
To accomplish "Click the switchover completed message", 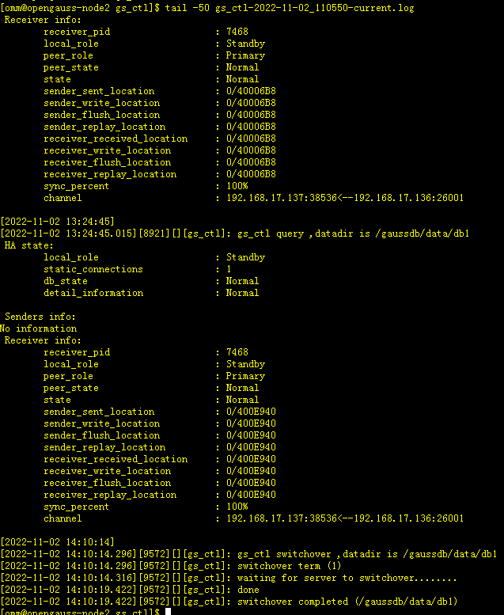I will 347,602.
